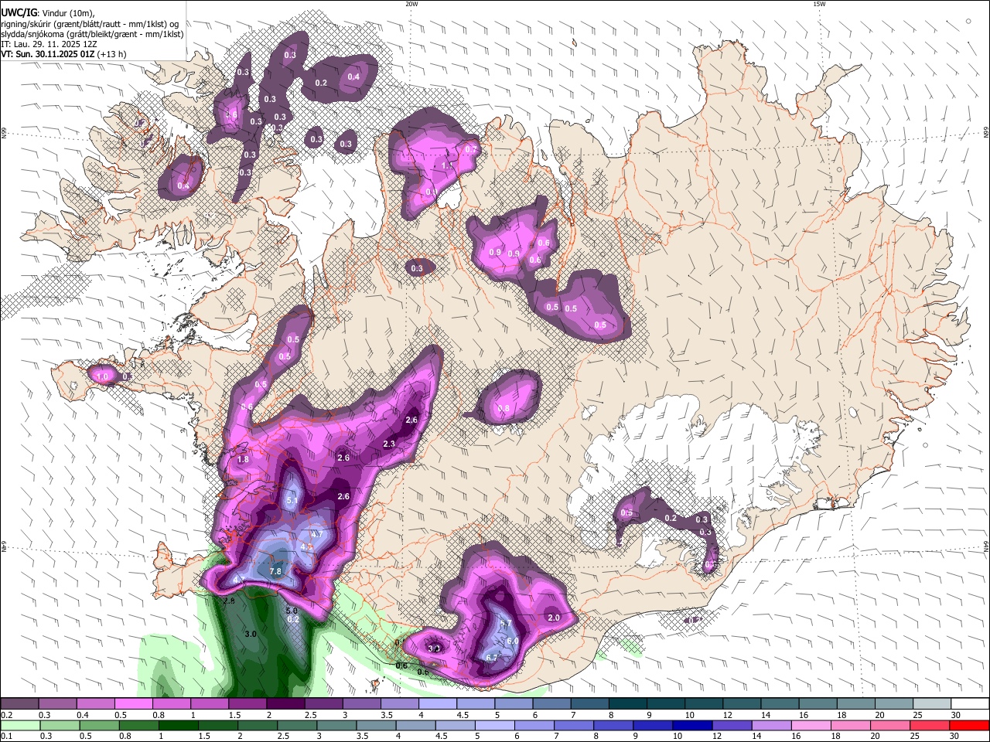Click the 1.8 value near the west coast
Viewport: 990px width, 742px height.
click(x=243, y=459)
